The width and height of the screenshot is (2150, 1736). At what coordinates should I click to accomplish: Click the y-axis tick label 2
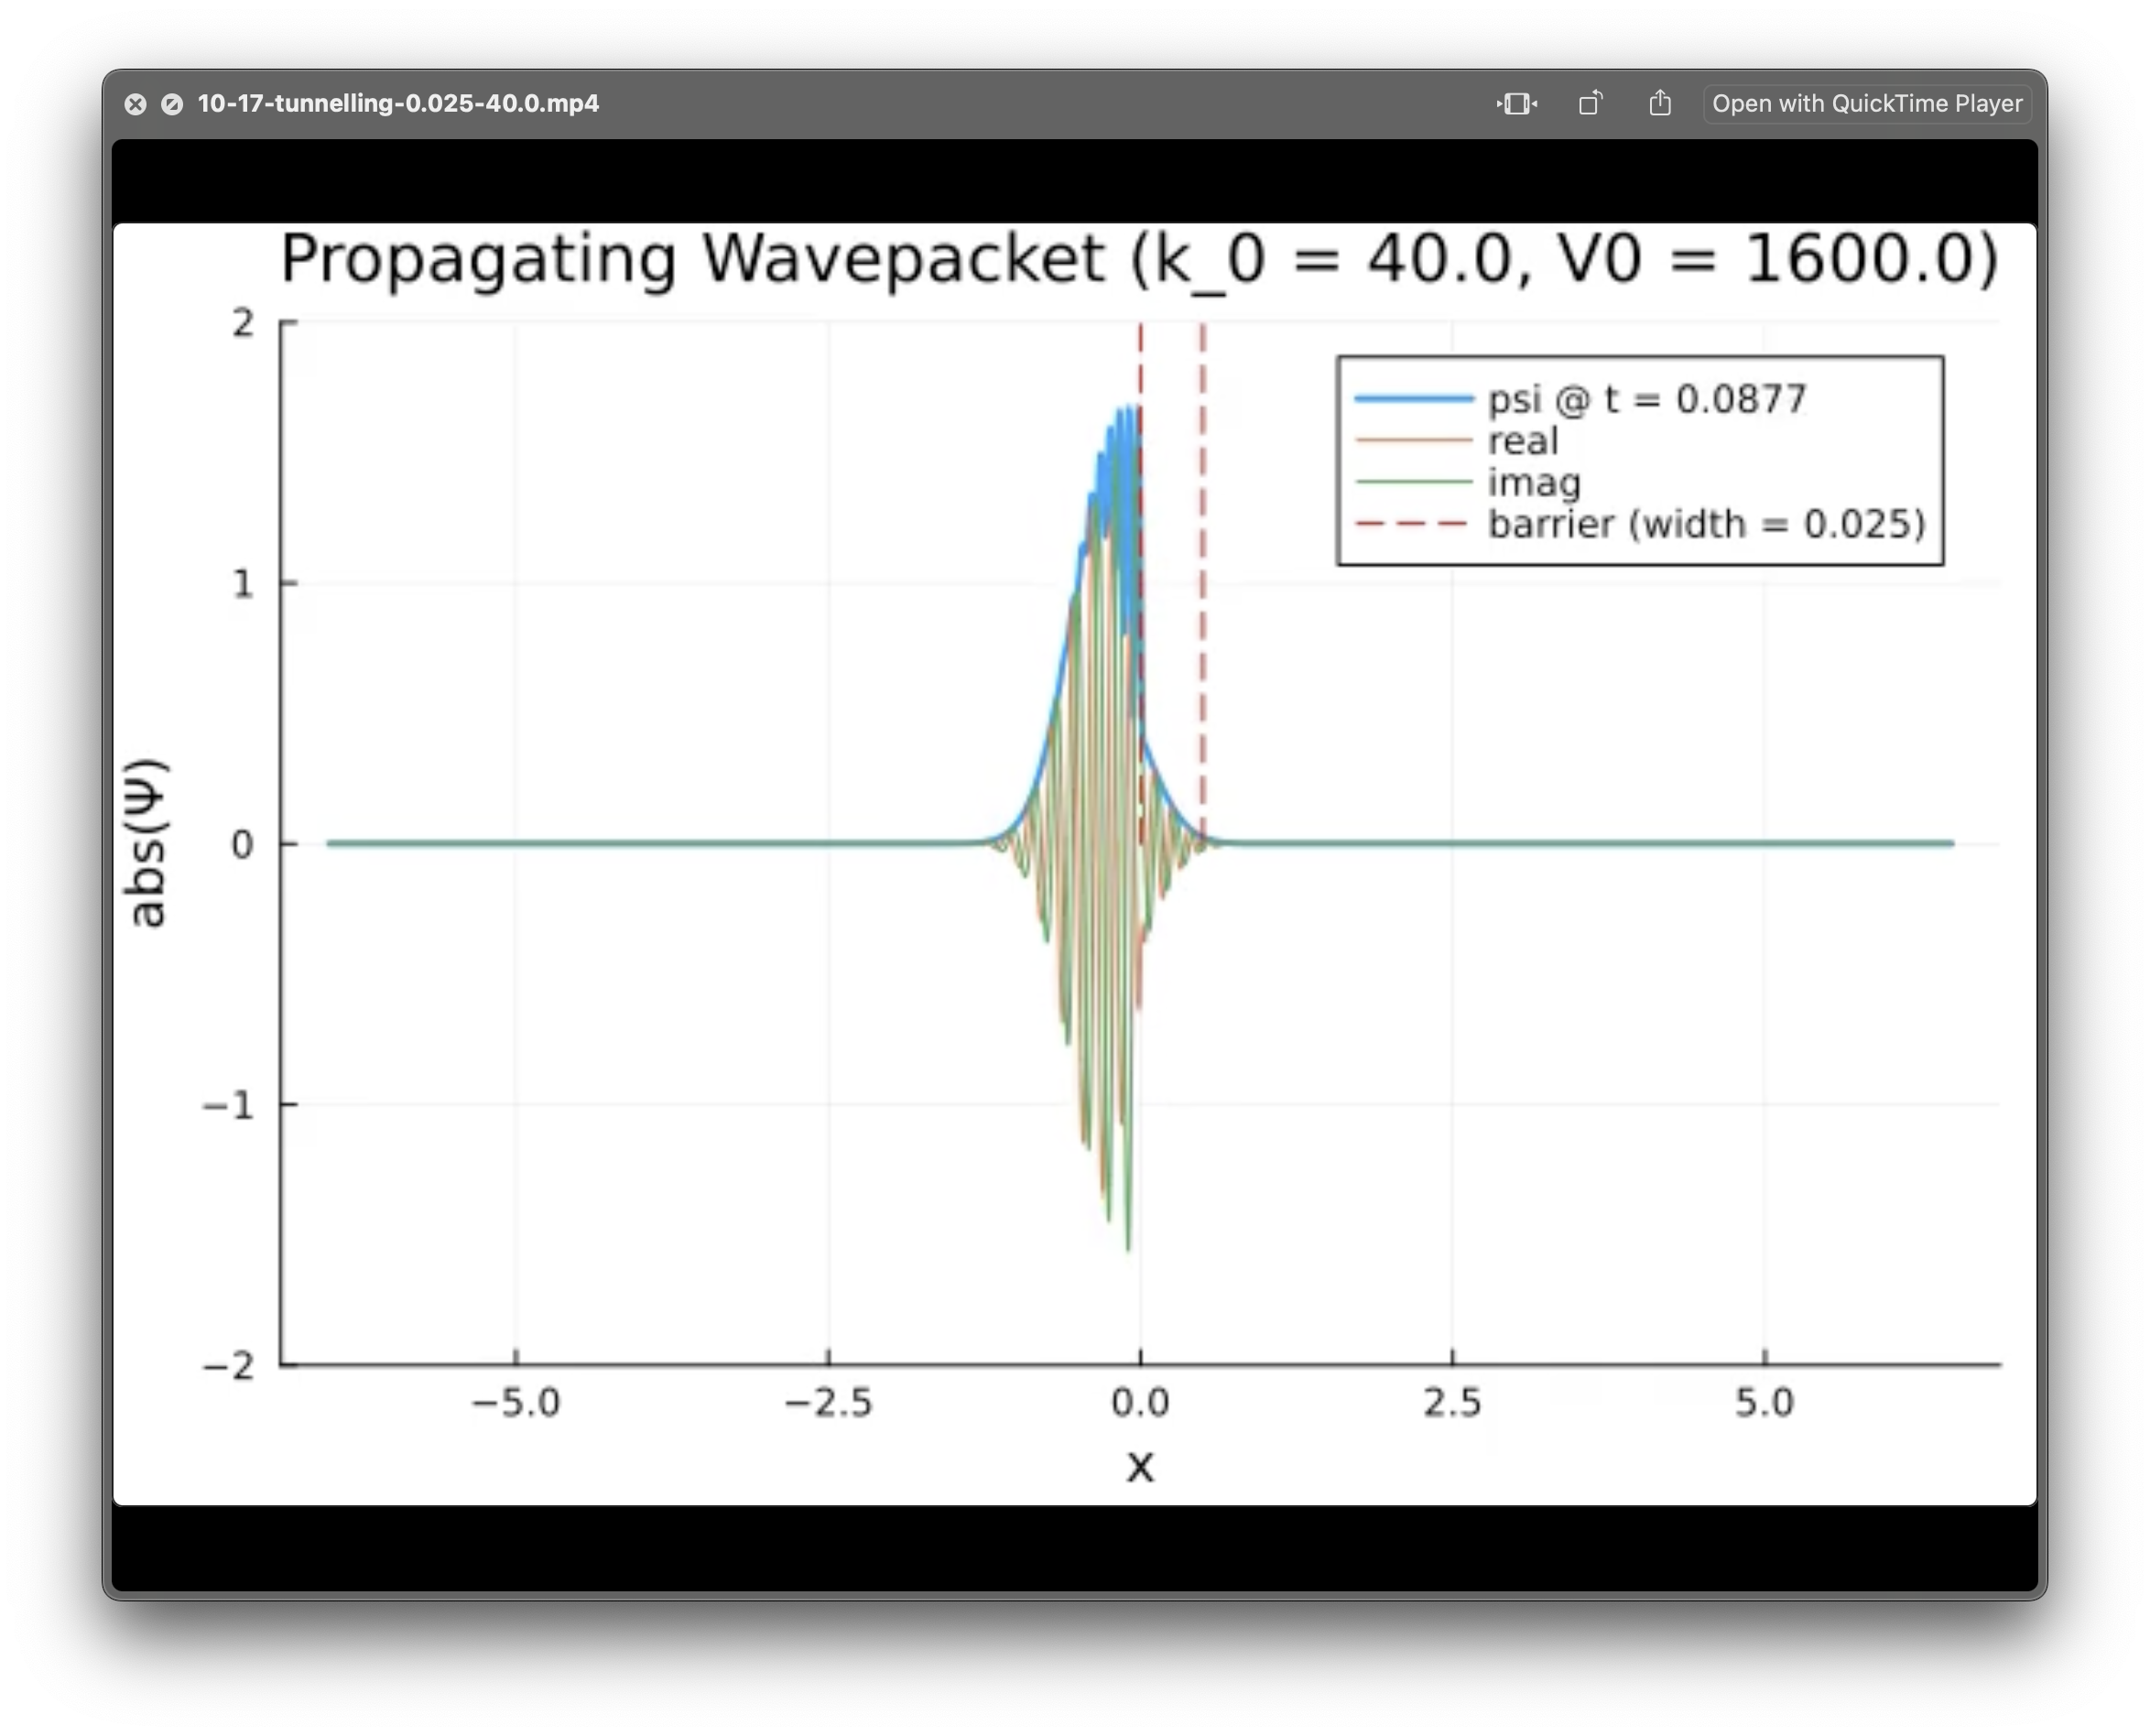click(242, 323)
